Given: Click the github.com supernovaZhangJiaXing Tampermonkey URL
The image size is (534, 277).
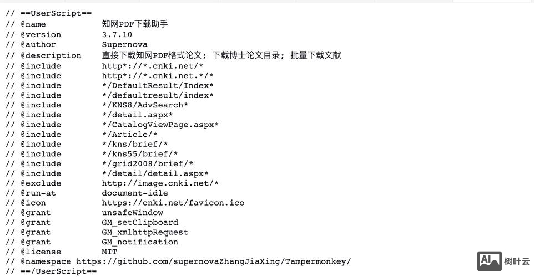Looking at the screenshot, I should (x=214, y=261).
